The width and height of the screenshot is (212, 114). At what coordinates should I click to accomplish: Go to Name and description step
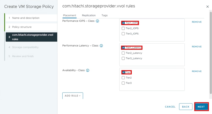click(26, 18)
